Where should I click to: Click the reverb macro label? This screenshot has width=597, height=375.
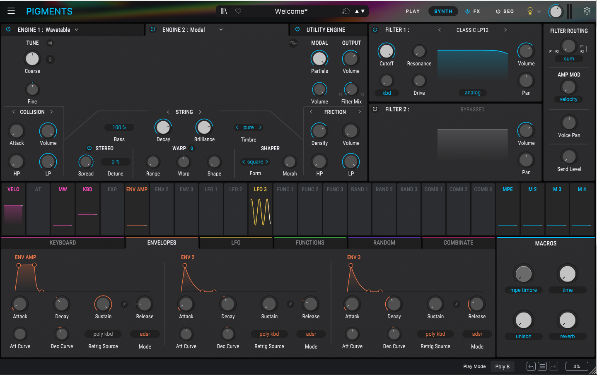click(x=568, y=337)
